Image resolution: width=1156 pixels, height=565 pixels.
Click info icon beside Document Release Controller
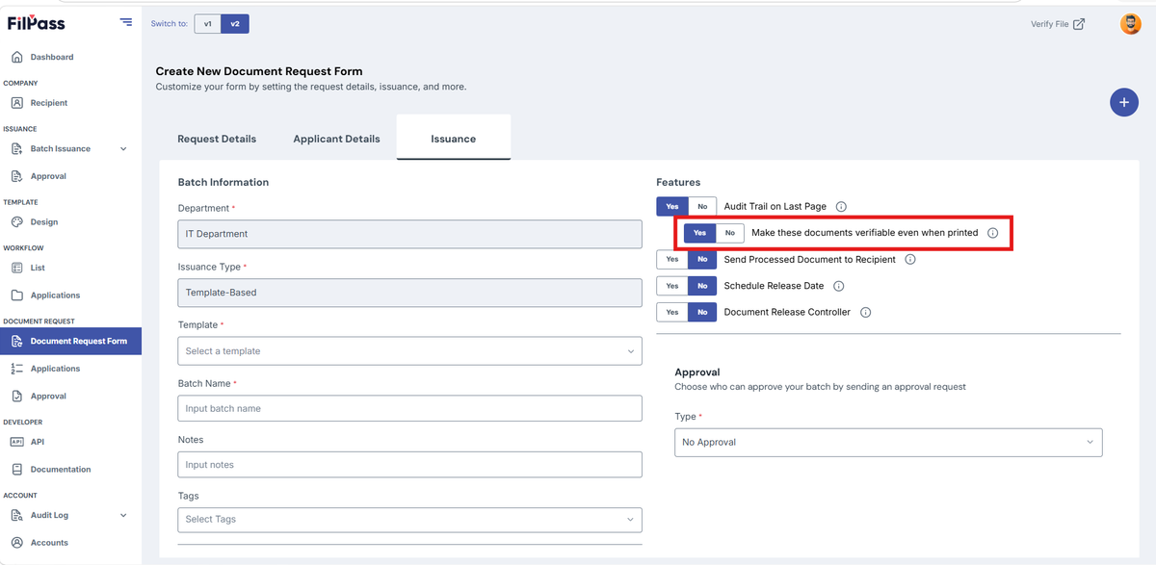[x=865, y=313]
